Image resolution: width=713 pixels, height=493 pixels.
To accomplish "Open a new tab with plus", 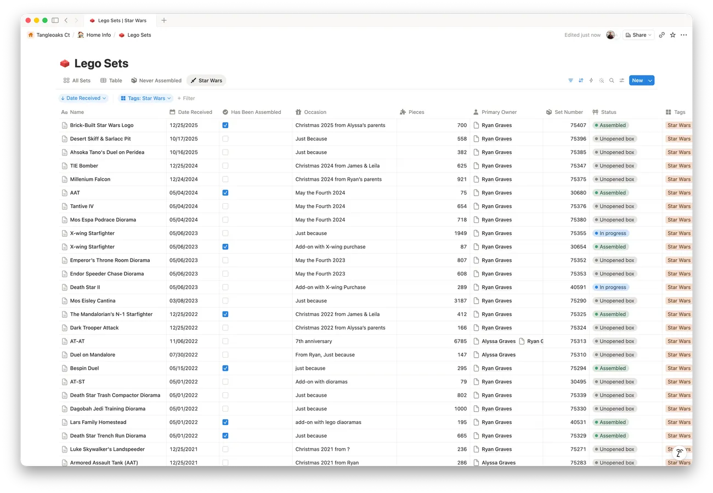I will click(x=163, y=20).
